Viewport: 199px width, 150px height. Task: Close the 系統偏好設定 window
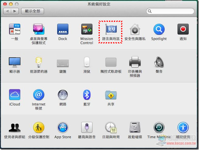coord(5,4)
